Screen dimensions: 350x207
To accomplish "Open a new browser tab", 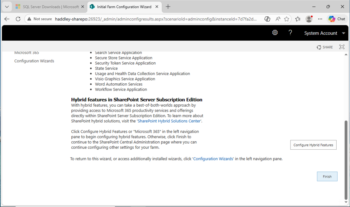I will click(168, 7).
